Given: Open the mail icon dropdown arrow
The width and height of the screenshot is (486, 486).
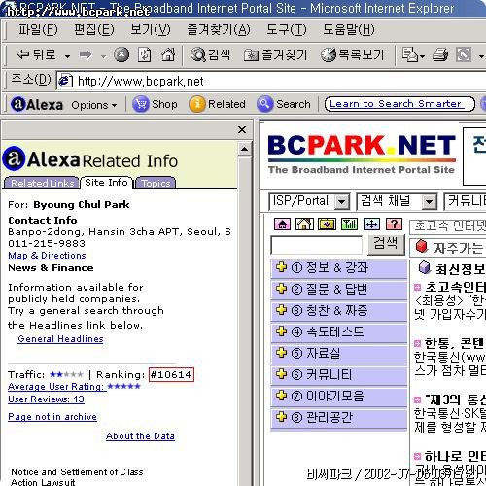Looking at the screenshot, I should point(422,57).
